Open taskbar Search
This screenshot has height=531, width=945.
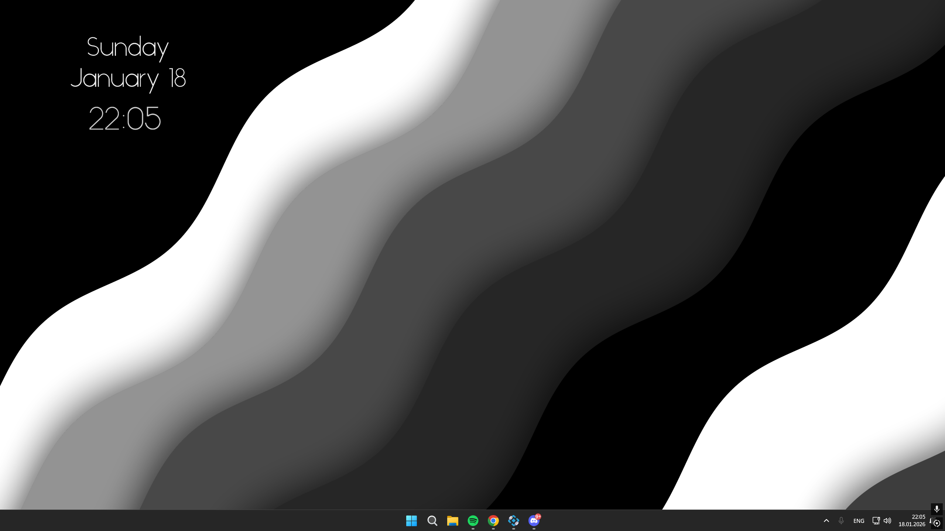click(x=432, y=521)
